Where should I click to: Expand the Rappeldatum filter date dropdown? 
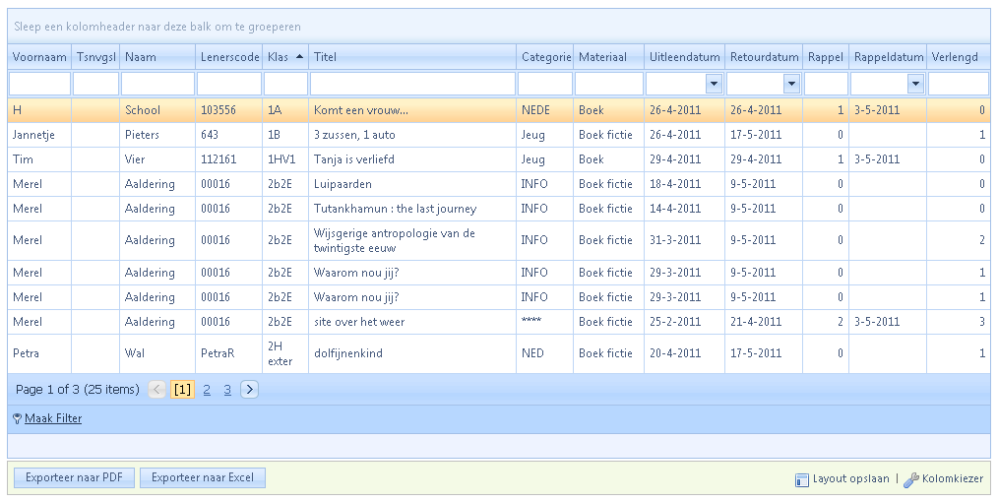pyautogui.click(x=915, y=85)
